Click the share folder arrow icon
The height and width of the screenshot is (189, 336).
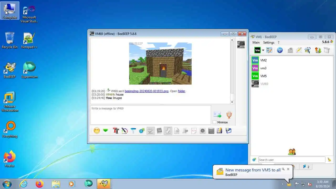tap(185, 131)
